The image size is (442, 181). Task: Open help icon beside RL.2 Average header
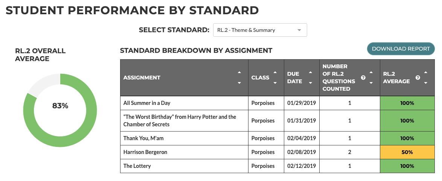(418, 78)
